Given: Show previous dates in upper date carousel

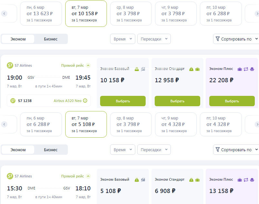Looking at the screenshot, I should 4,13.
